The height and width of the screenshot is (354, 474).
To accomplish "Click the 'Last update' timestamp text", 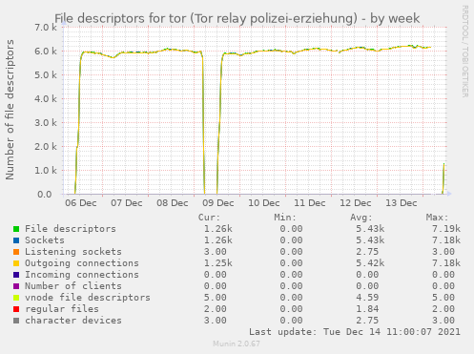I will [x=355, y=332].
